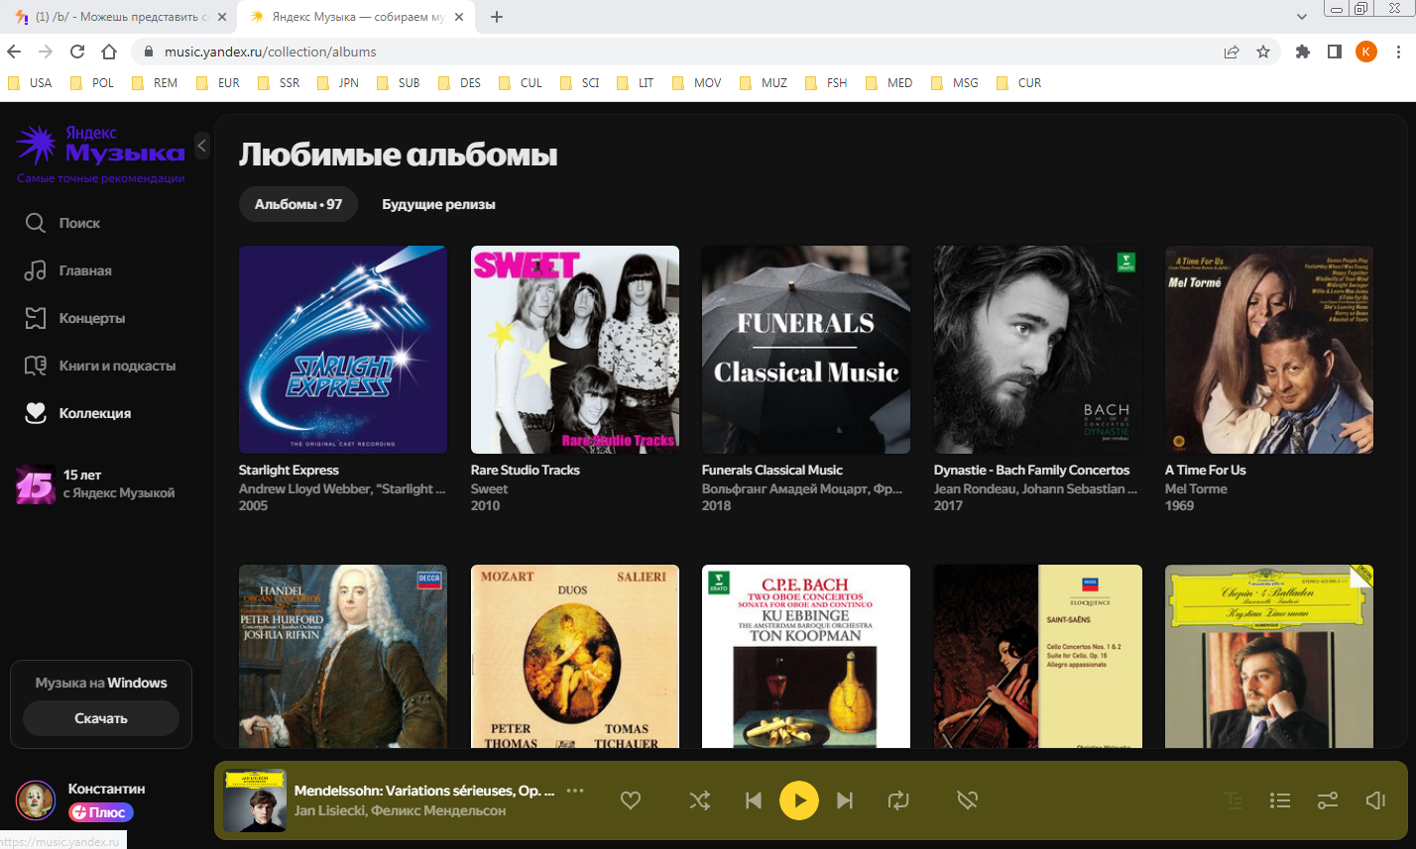Click the Книги и подкасты book icon
1416x849 pixels.
click(x=36, y=366)
